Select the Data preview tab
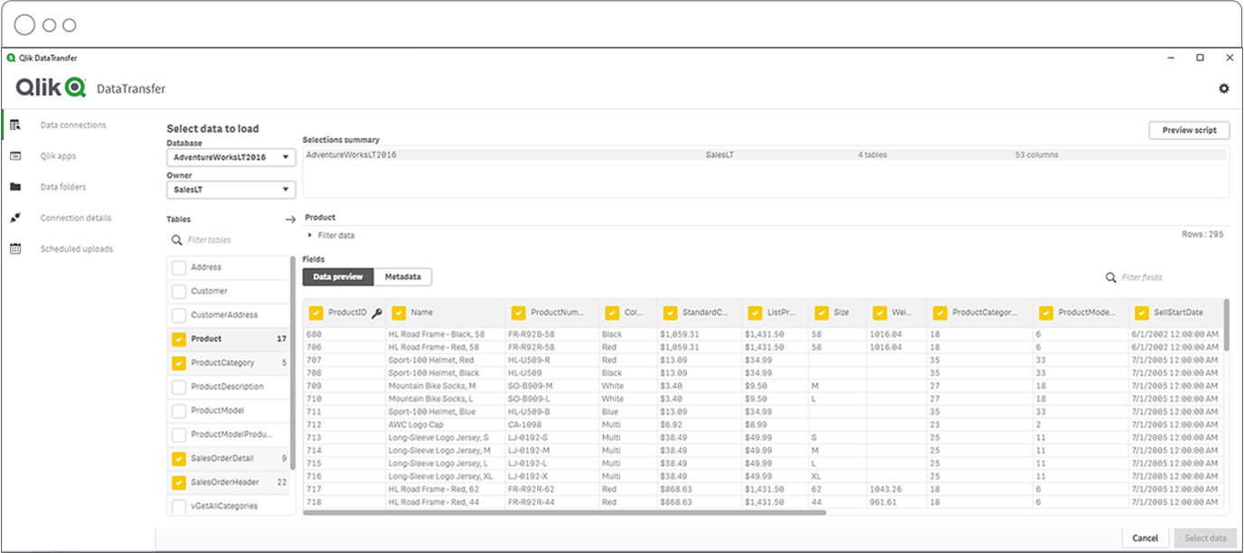 click(337, 276)
